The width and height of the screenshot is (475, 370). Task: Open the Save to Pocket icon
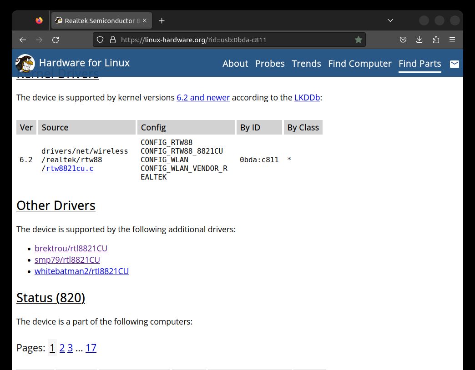coord(403,40)
